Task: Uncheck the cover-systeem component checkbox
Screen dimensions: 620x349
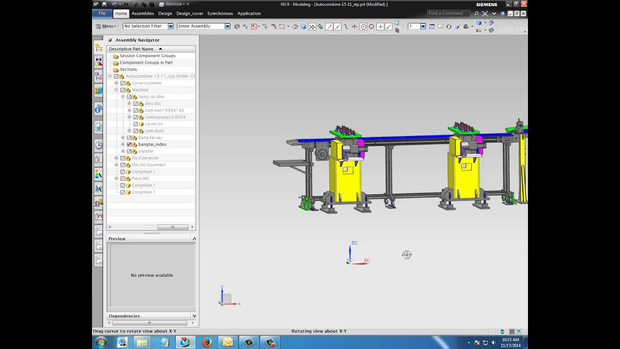Action: (x=123, y=83)
